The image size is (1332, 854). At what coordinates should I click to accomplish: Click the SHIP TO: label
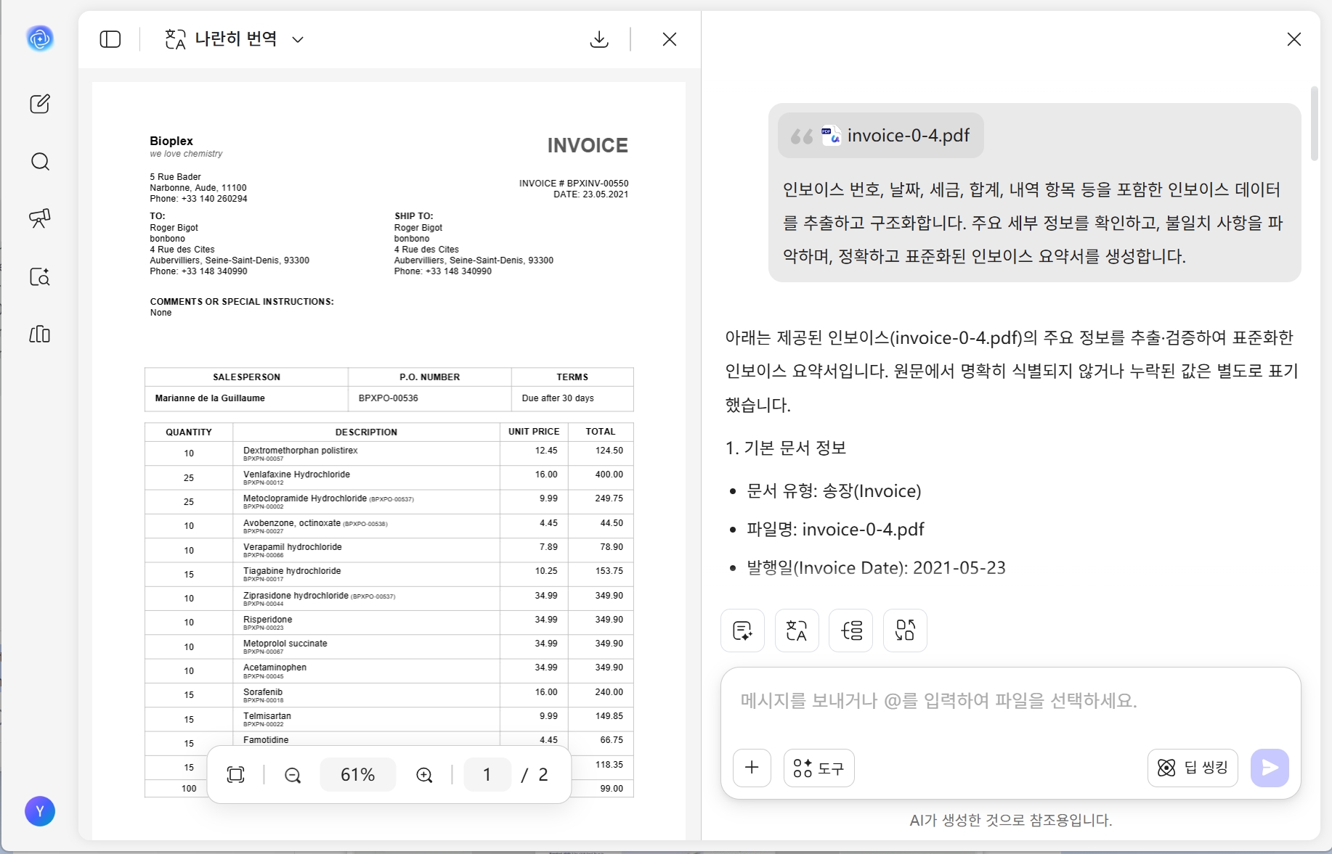tap(414, 216)
